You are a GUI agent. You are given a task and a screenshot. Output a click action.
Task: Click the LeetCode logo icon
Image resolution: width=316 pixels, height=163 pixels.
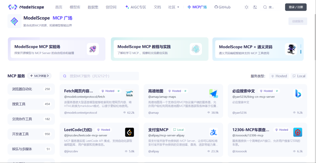[x=129, y=132]
